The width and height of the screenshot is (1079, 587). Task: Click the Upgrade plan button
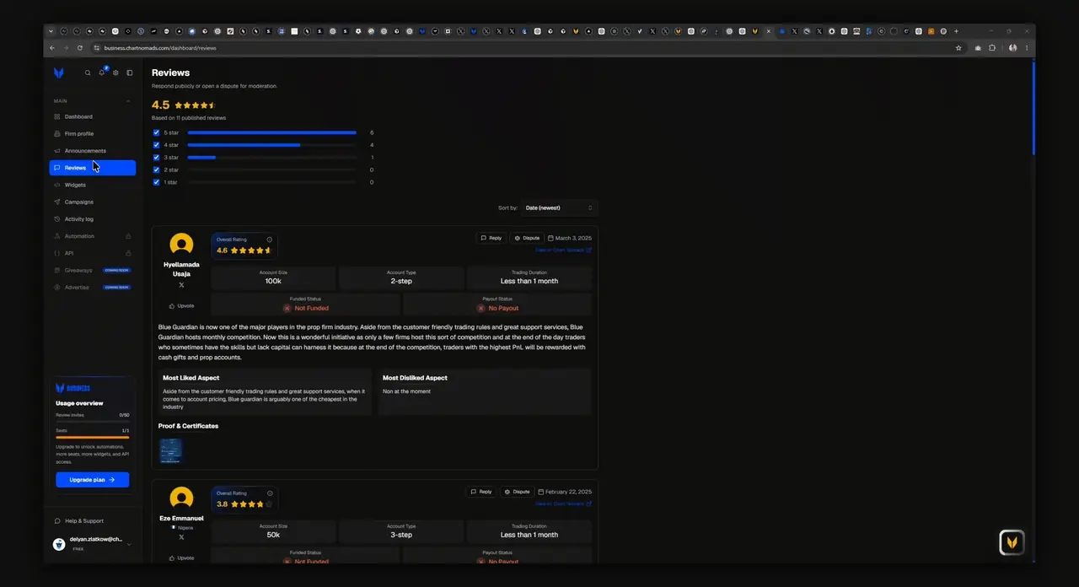(x=93, y=480)
